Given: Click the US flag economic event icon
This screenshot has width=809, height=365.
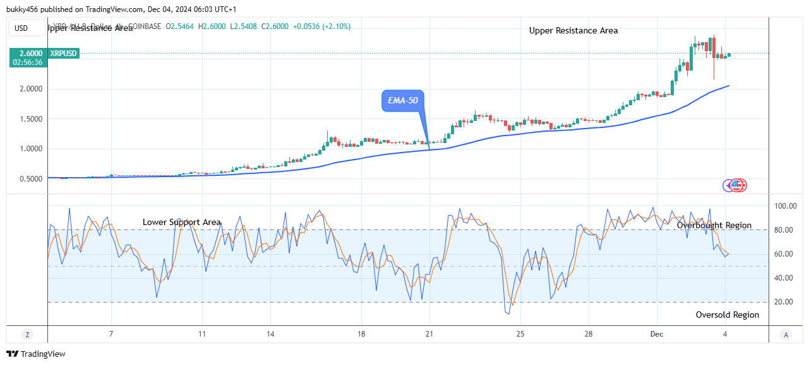Looking at the screenshot, I should [x=736, y=185].
